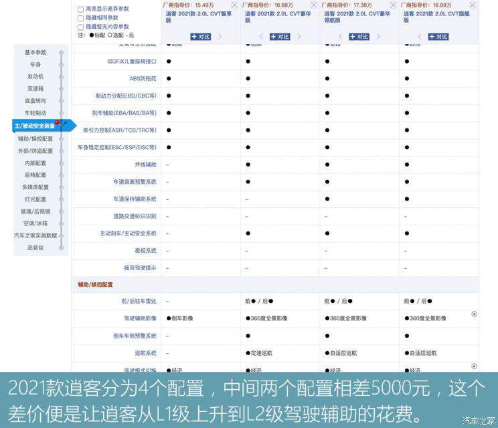This screenshot has width=498, height=428.
Task: Jump to 外部/防盗配置 in the sidebar
Action: click(35, 150)
